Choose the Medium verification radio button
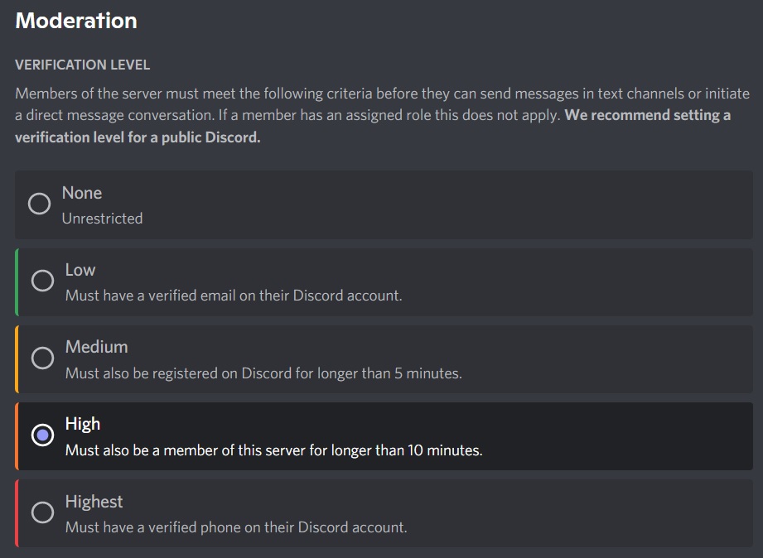 pyautogui.click(x=42, y=358)
